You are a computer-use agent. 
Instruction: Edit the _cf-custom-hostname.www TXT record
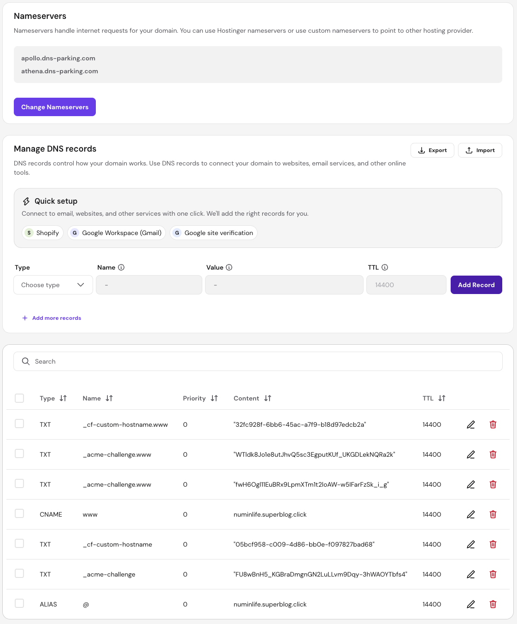[470, 424]
